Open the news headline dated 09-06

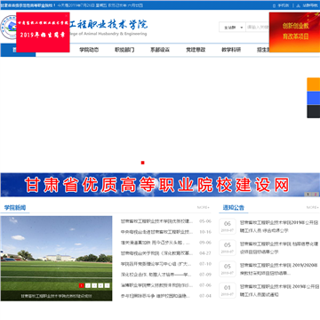point(156,243)
